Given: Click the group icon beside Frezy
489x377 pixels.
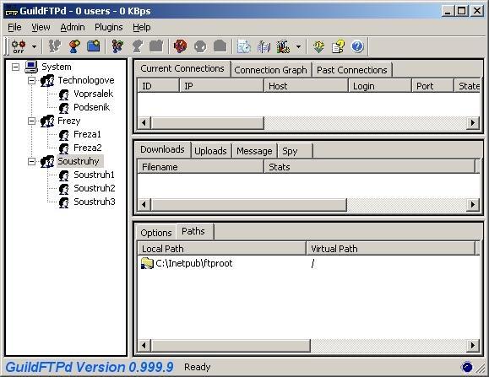Looking at the screenshot, I should tap(47, 121).
